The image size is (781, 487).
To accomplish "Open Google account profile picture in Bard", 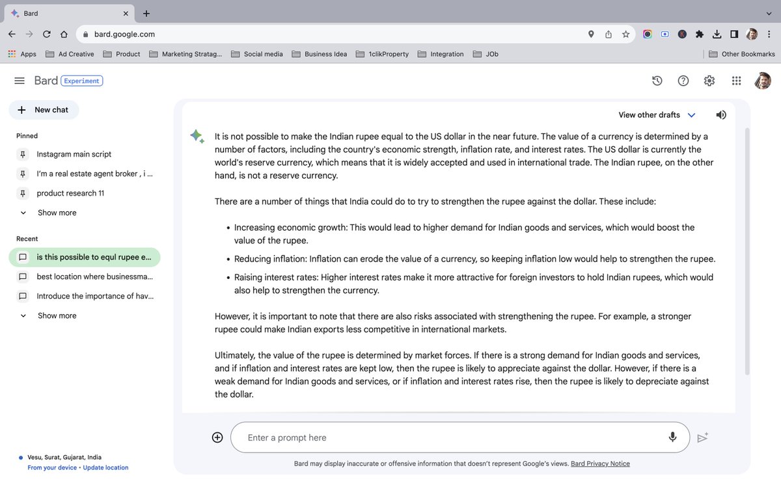I will coord(763,81).
